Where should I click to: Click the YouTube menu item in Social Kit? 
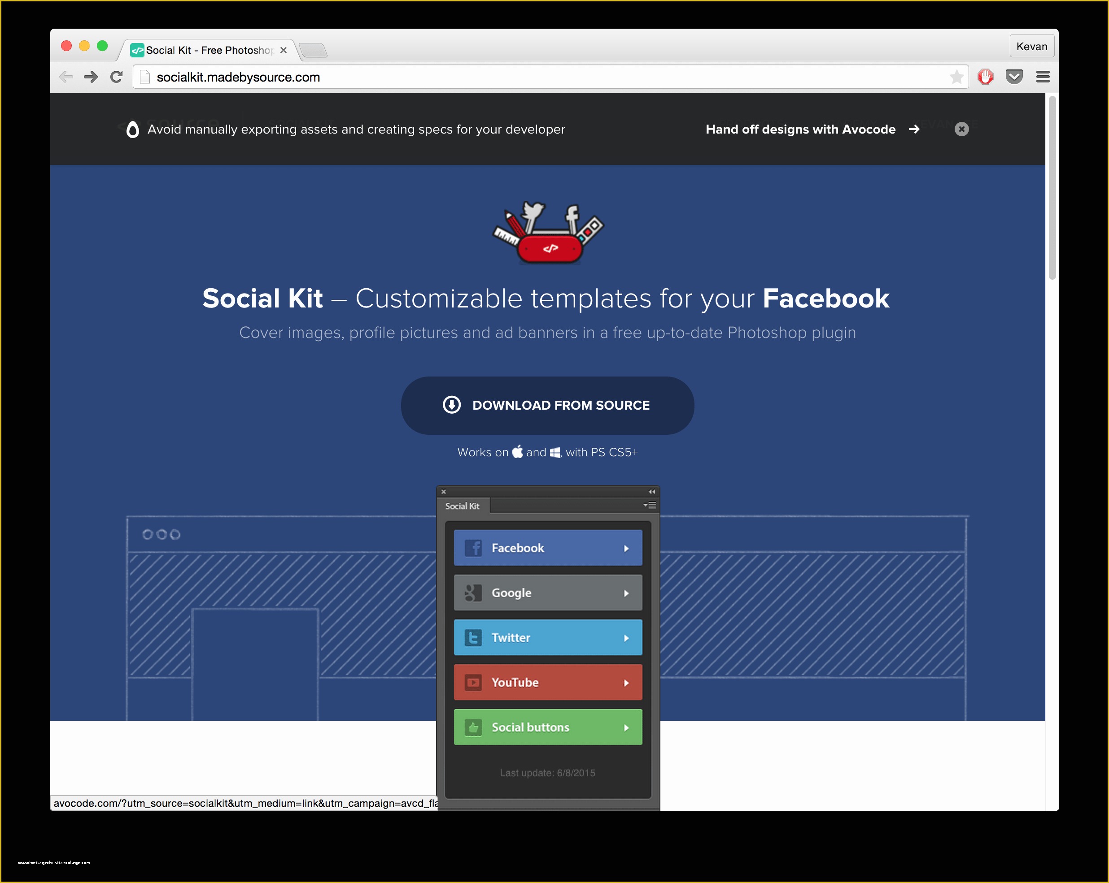[x=548, y=681]
